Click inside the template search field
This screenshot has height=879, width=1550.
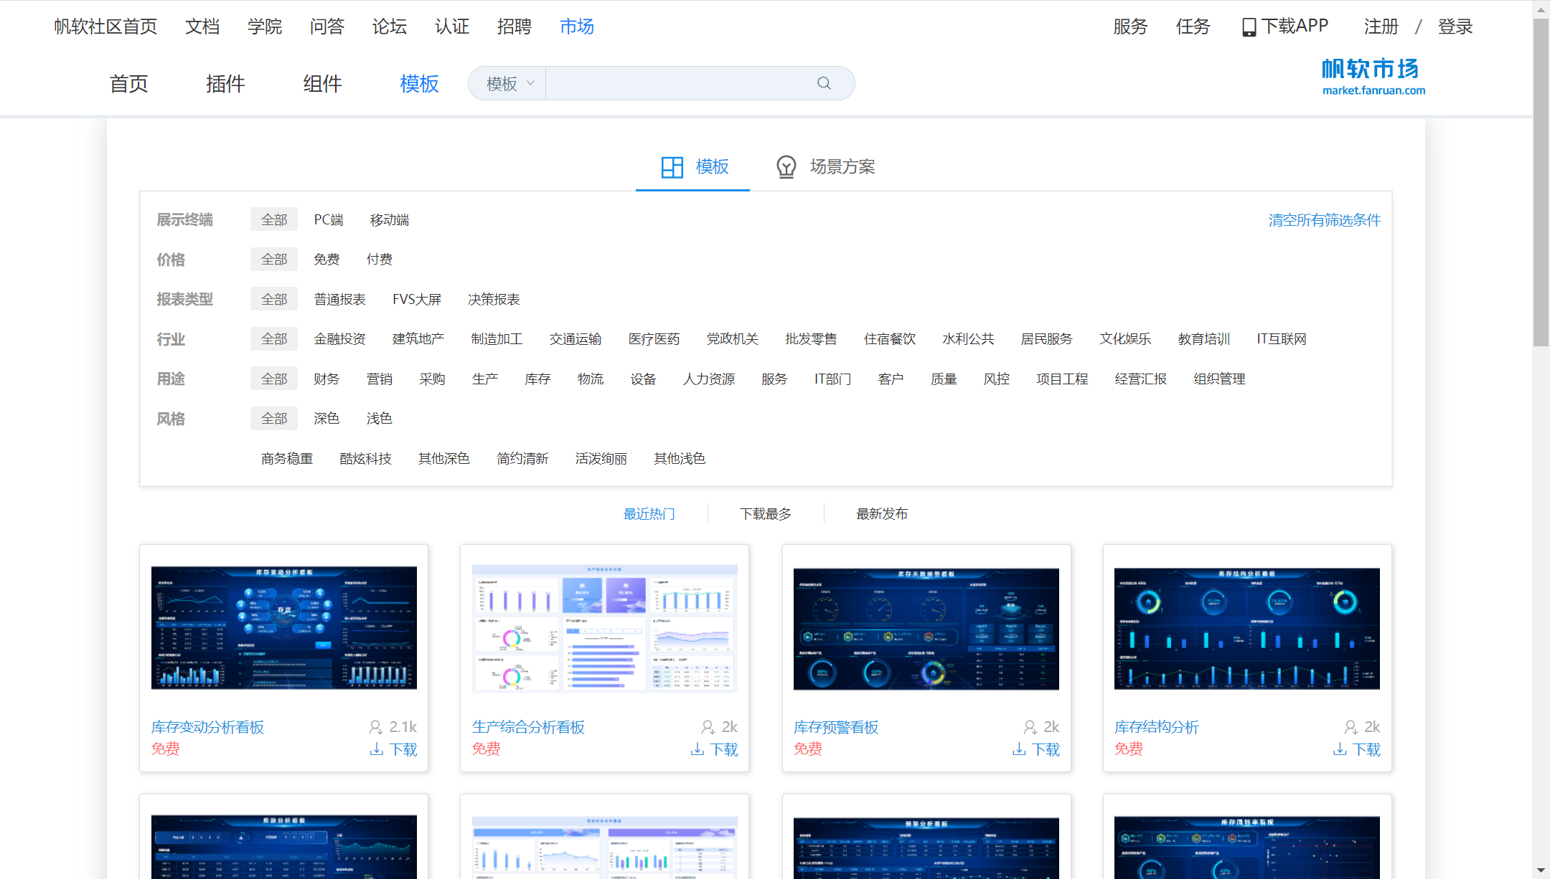click(678, 83)
